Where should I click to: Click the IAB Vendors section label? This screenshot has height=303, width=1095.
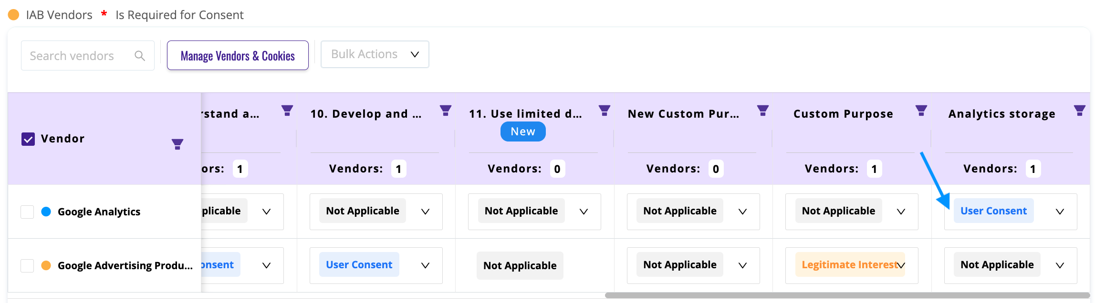59,15
